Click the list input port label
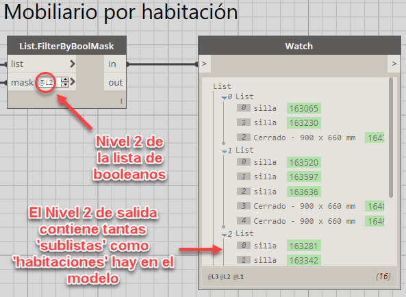 pos(17,64)
